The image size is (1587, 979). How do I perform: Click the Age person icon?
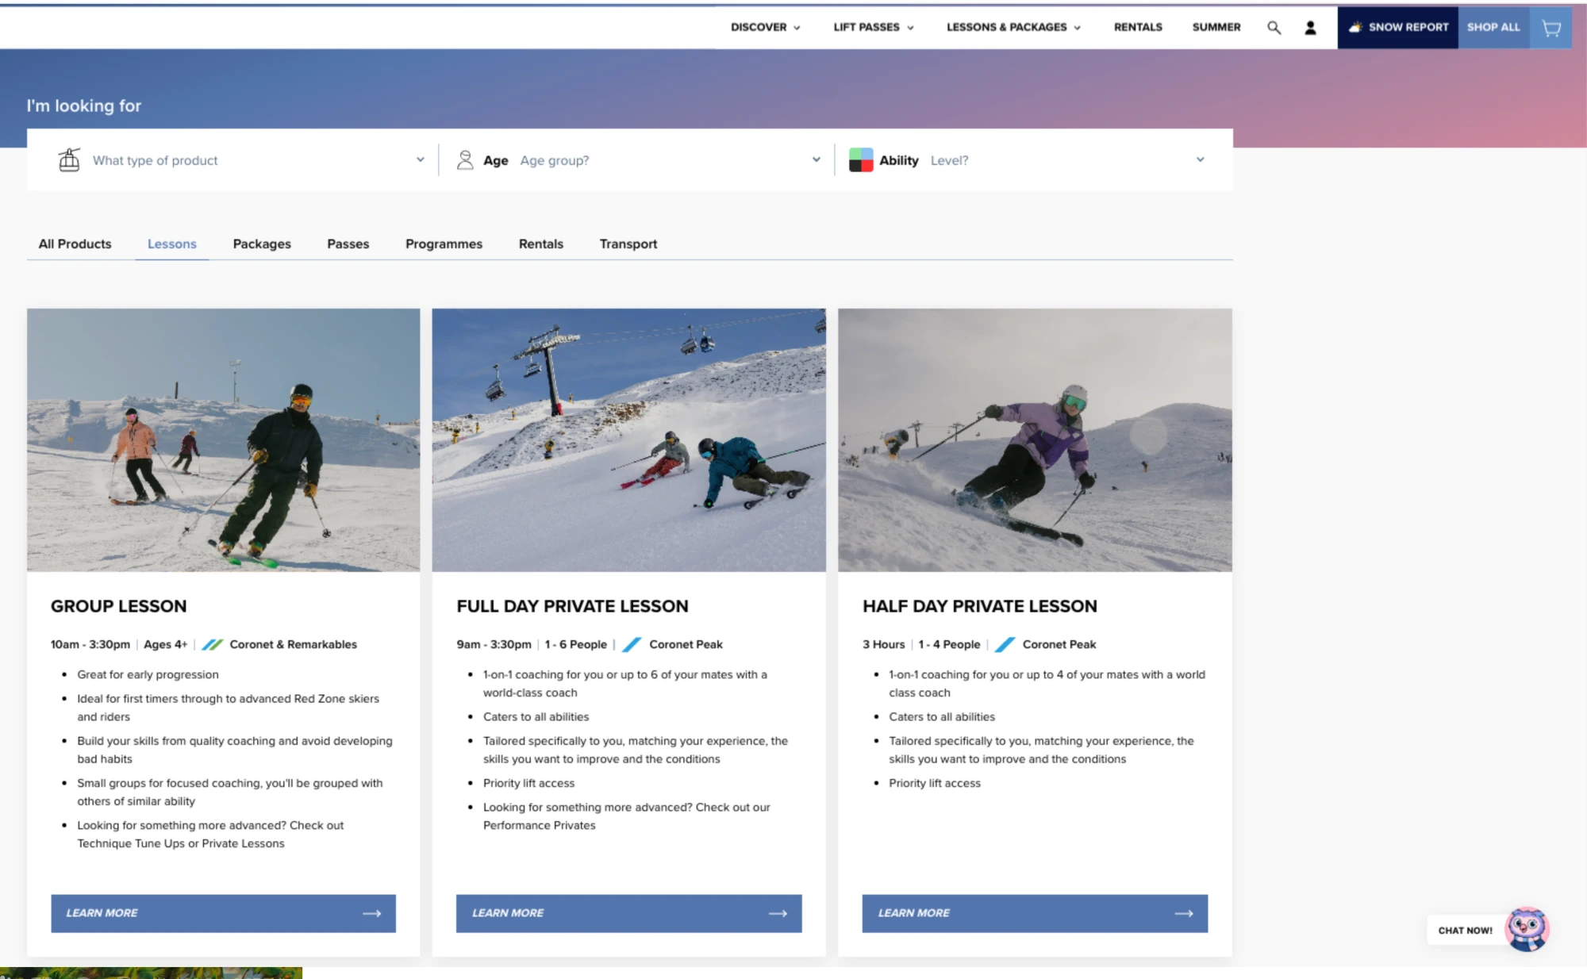465,160
